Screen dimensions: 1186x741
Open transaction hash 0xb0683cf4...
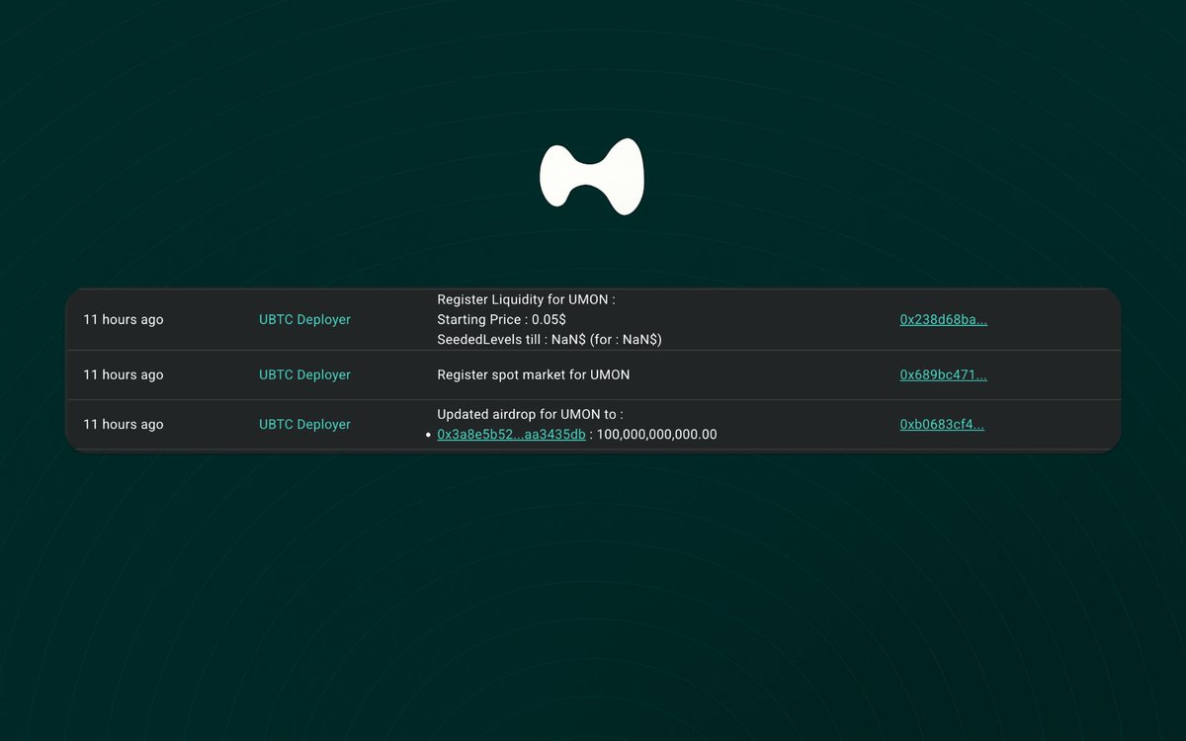tap(942, 424)
